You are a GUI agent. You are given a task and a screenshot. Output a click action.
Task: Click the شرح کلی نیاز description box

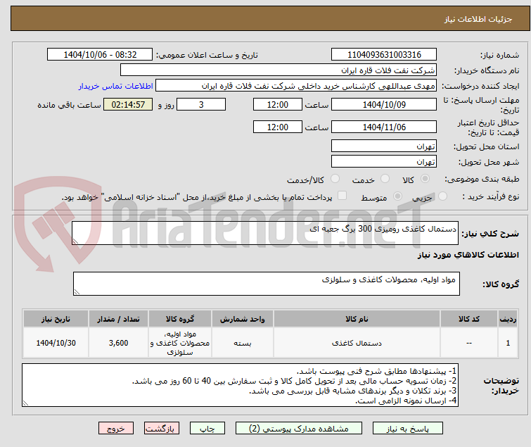click(265, 233)
